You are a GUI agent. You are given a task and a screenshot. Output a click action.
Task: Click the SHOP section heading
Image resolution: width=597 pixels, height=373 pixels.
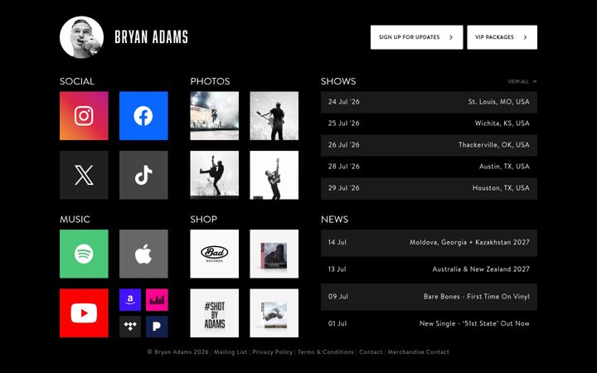pyautogui.click(x=204, y=220)
